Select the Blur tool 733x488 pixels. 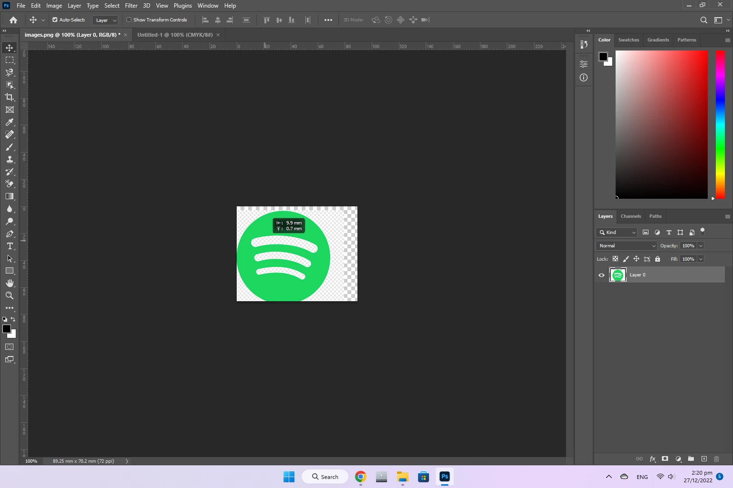pos(10,209)
